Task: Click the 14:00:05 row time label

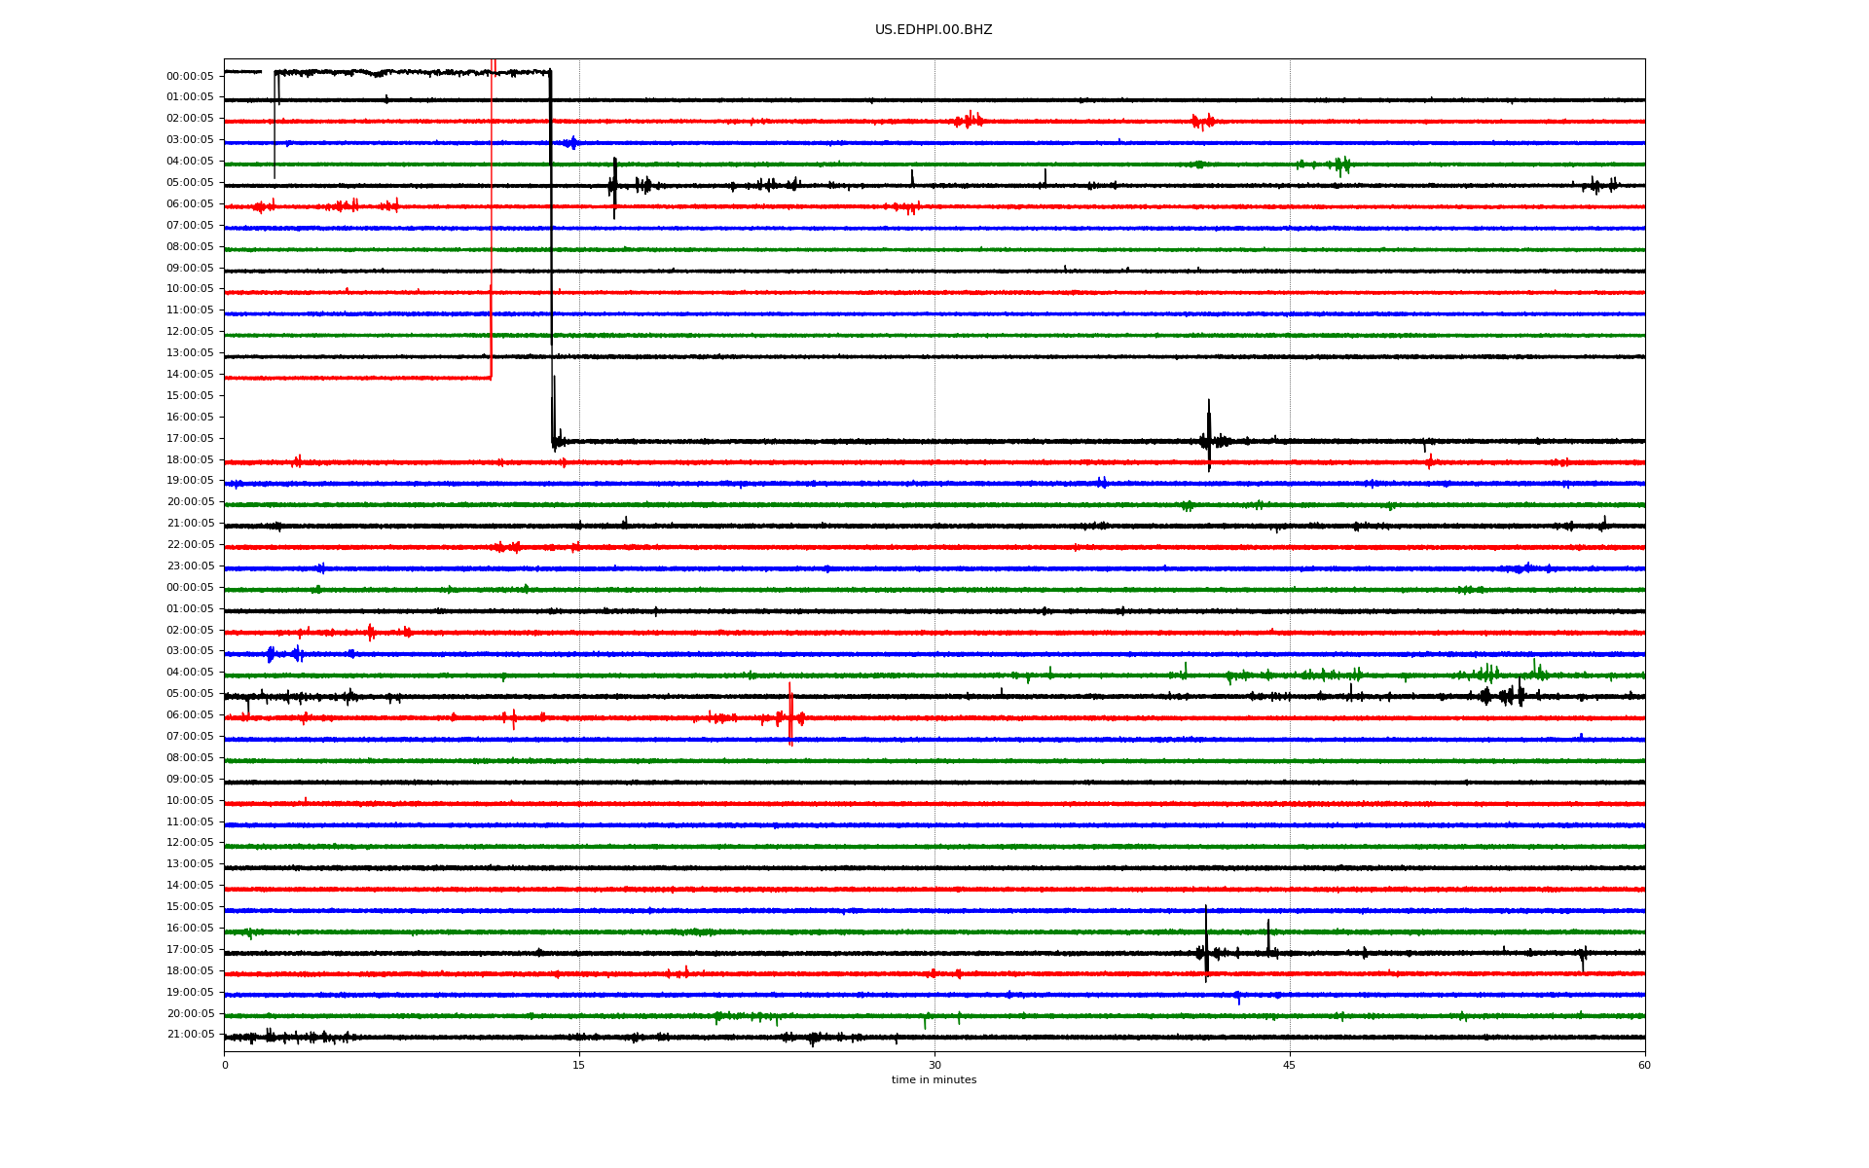Action: coord(190,375)
